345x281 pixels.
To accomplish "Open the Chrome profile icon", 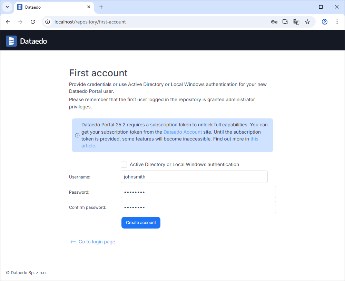I will point(325,22).
